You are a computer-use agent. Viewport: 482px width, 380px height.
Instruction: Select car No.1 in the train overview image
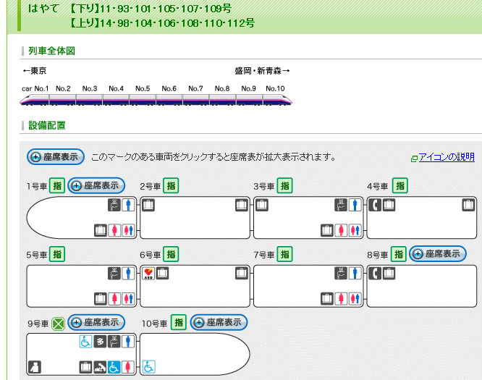click(x=35, y=100)
